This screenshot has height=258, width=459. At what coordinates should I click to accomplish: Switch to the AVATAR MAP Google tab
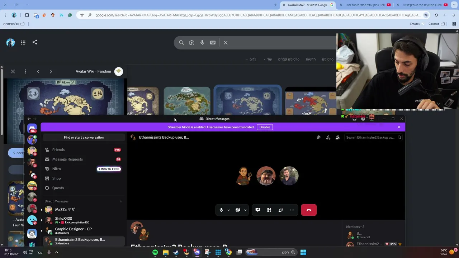click(x=308, y=5)
